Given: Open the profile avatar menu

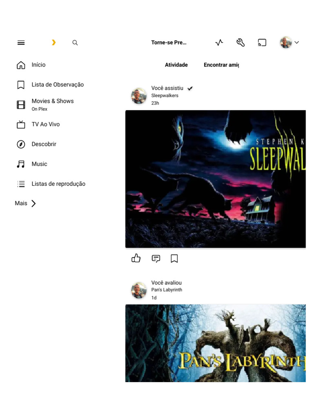Looking at the screenshot, I should [x=286, y=42].
